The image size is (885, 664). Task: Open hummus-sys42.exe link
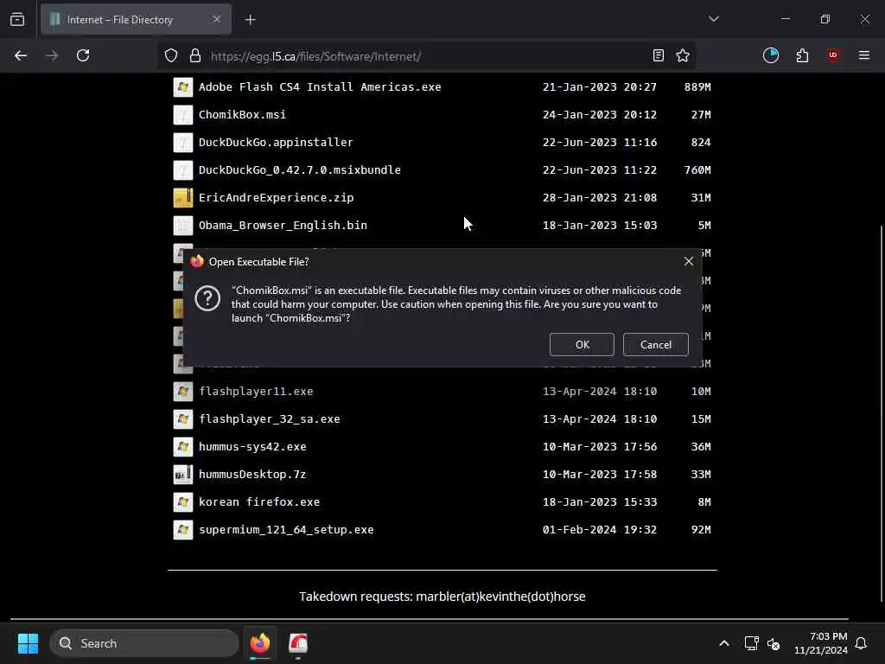pyautogui.click(x=252, y=447)
